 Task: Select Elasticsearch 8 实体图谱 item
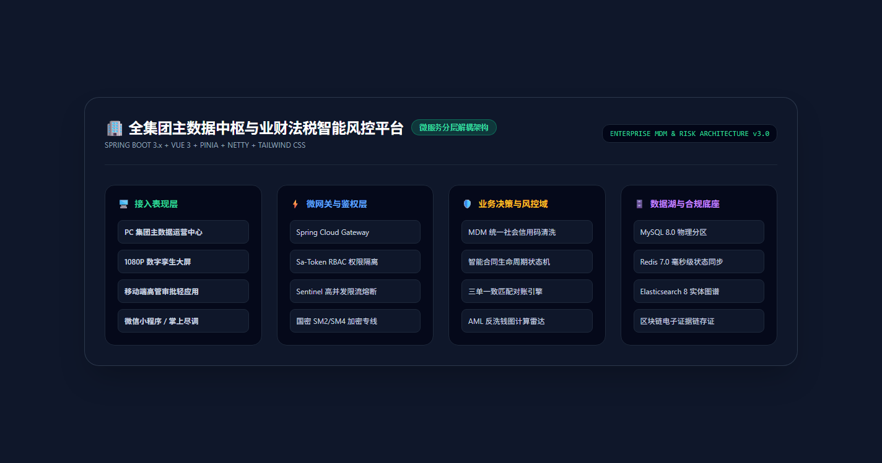pos(699,291)
